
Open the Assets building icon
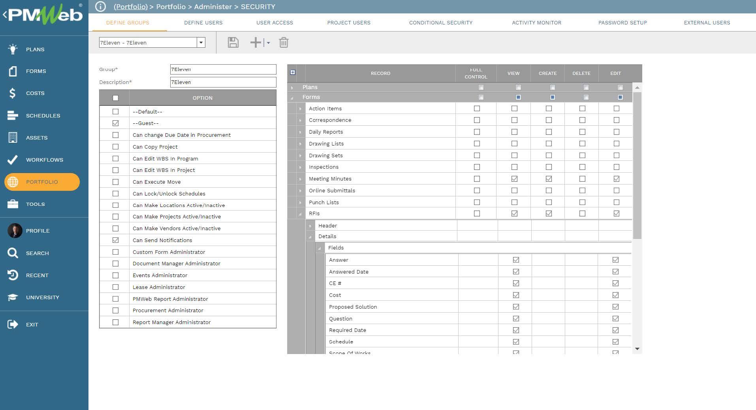(x=13, y=138)
